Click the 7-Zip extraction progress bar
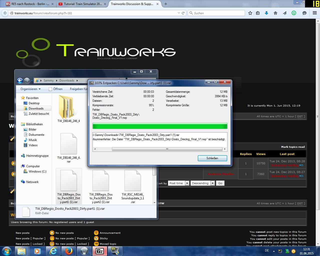320x256 pixels. tap(160, 126)
